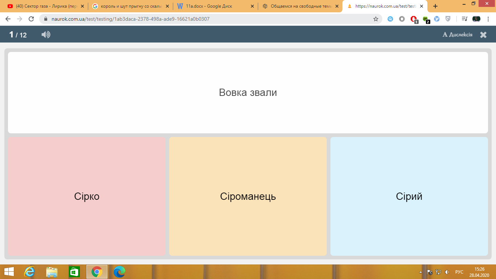Open the Windows Store taskbar icon
The width and height of the screenshot is (496, 279).
[74, 272]
